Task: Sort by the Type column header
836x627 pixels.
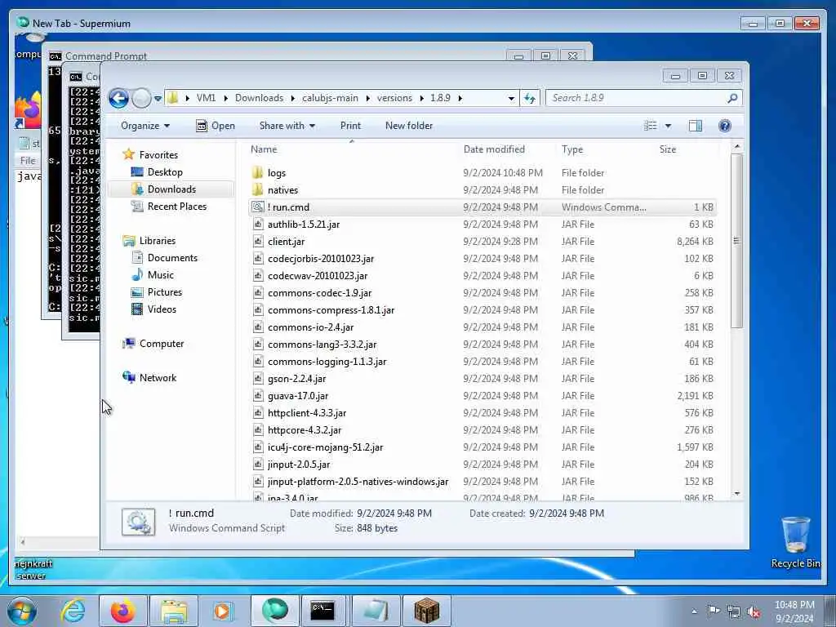Action: coord(572,149)
